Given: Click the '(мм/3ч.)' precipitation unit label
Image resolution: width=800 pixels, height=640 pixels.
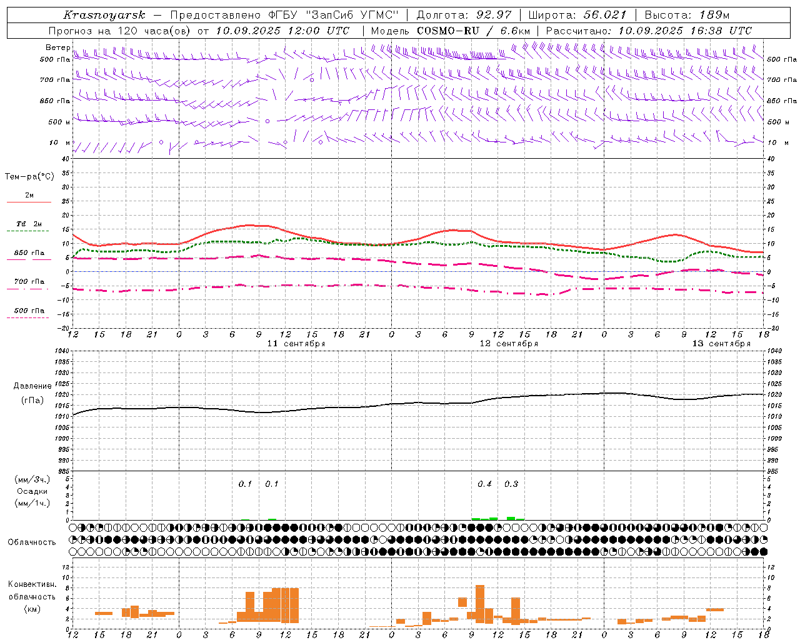Looking at the screenshot, I should 32,479.
